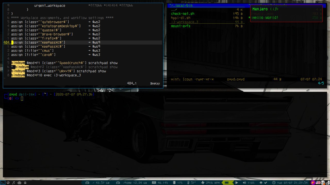
Task: Click the flag keyboard layout tray icon
Action: pyautogui.click(x=318, y=183)
